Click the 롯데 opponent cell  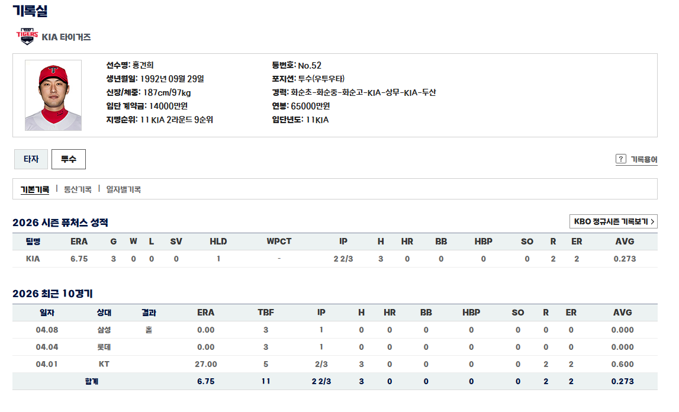click(104, 347)
